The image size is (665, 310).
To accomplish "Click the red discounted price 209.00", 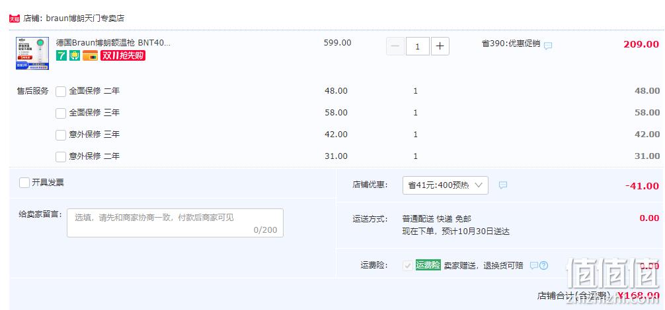I will click(641, 44).
